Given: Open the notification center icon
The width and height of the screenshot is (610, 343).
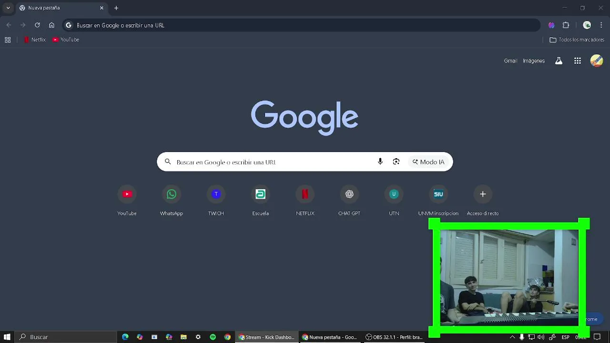Looking at the screenshot, I should click(x=597, y=337).
